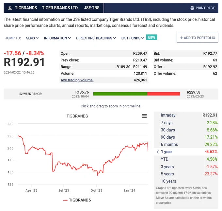
Task: Expand the INFORMATION dropdown
Action: 57,38
